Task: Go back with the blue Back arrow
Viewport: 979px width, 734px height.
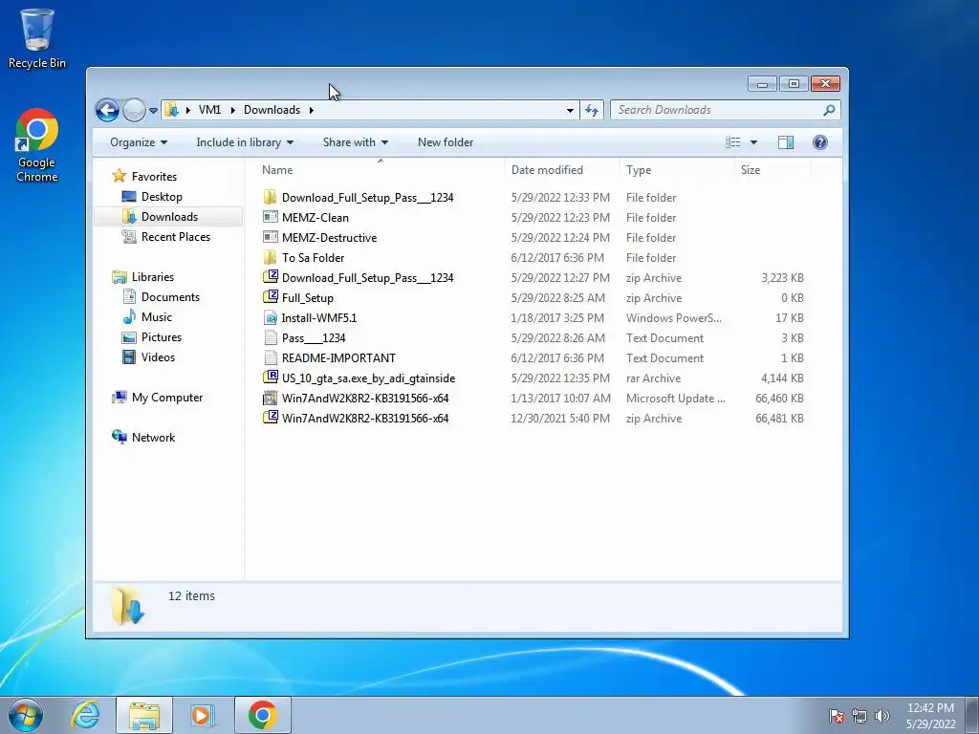Action: (x=107, y=111)
